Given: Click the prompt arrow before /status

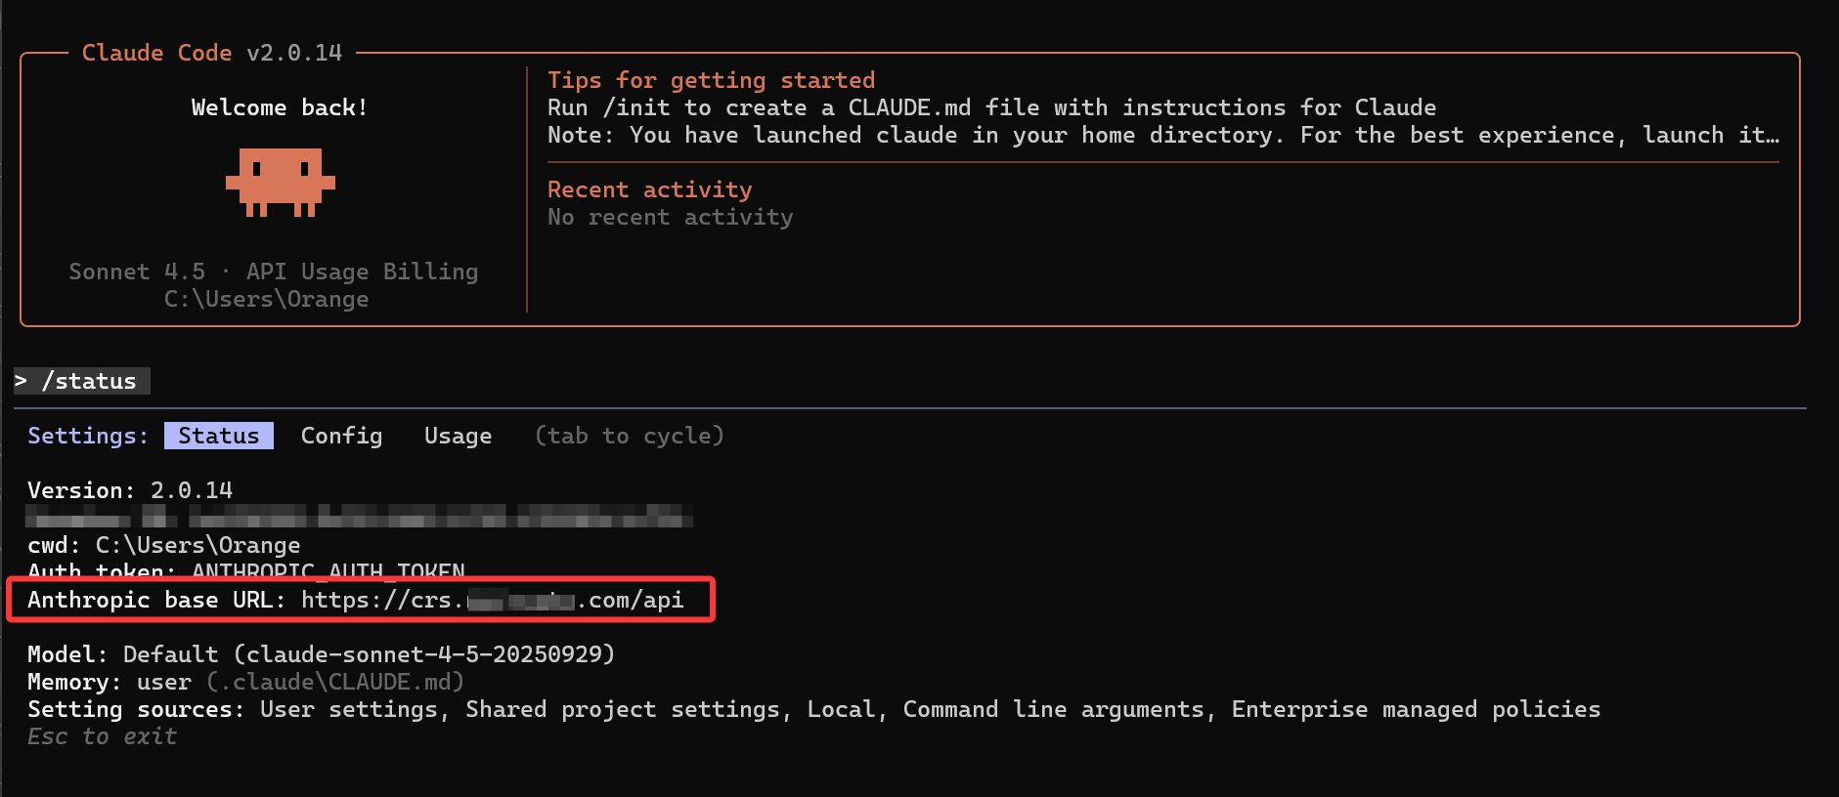Looking at the screenshot, I should click(x=21, y=381).
